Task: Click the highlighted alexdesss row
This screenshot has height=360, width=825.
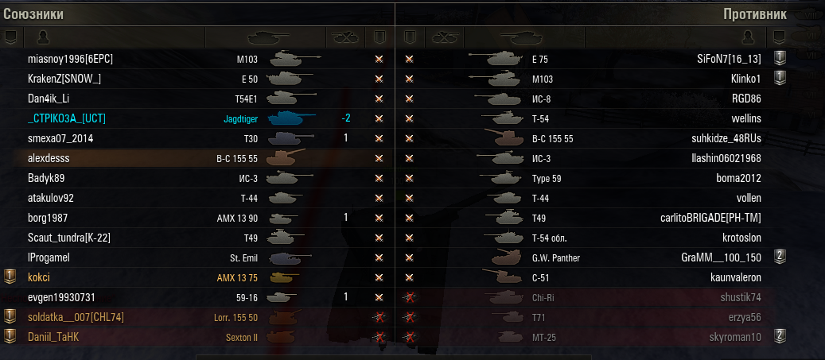Action: click(x=197, y=158)
